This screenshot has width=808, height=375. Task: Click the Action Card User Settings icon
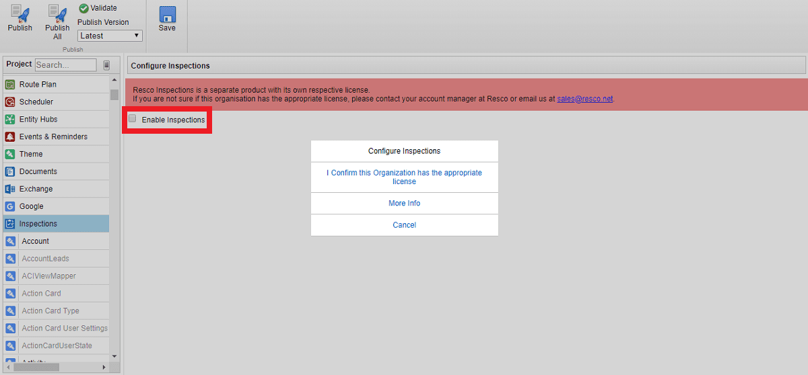point(10,329)
